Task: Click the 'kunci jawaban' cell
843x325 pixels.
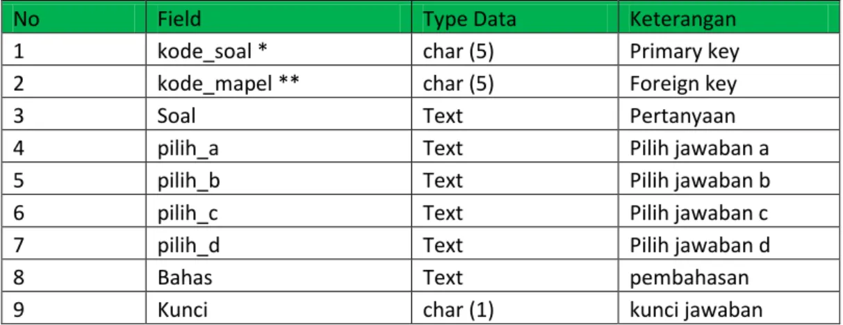Action: (728, 309)
